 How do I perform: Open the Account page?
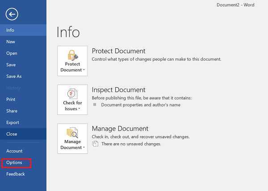coord(23,151)
